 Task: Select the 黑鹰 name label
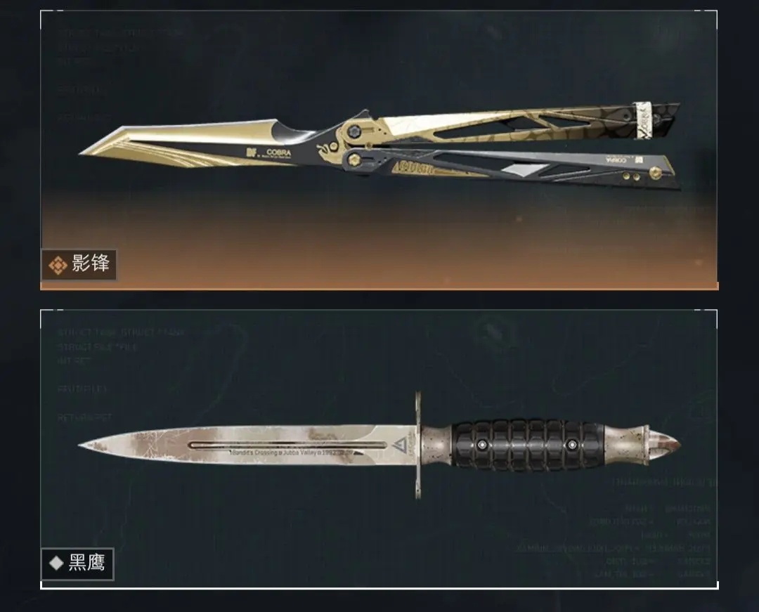86,563
